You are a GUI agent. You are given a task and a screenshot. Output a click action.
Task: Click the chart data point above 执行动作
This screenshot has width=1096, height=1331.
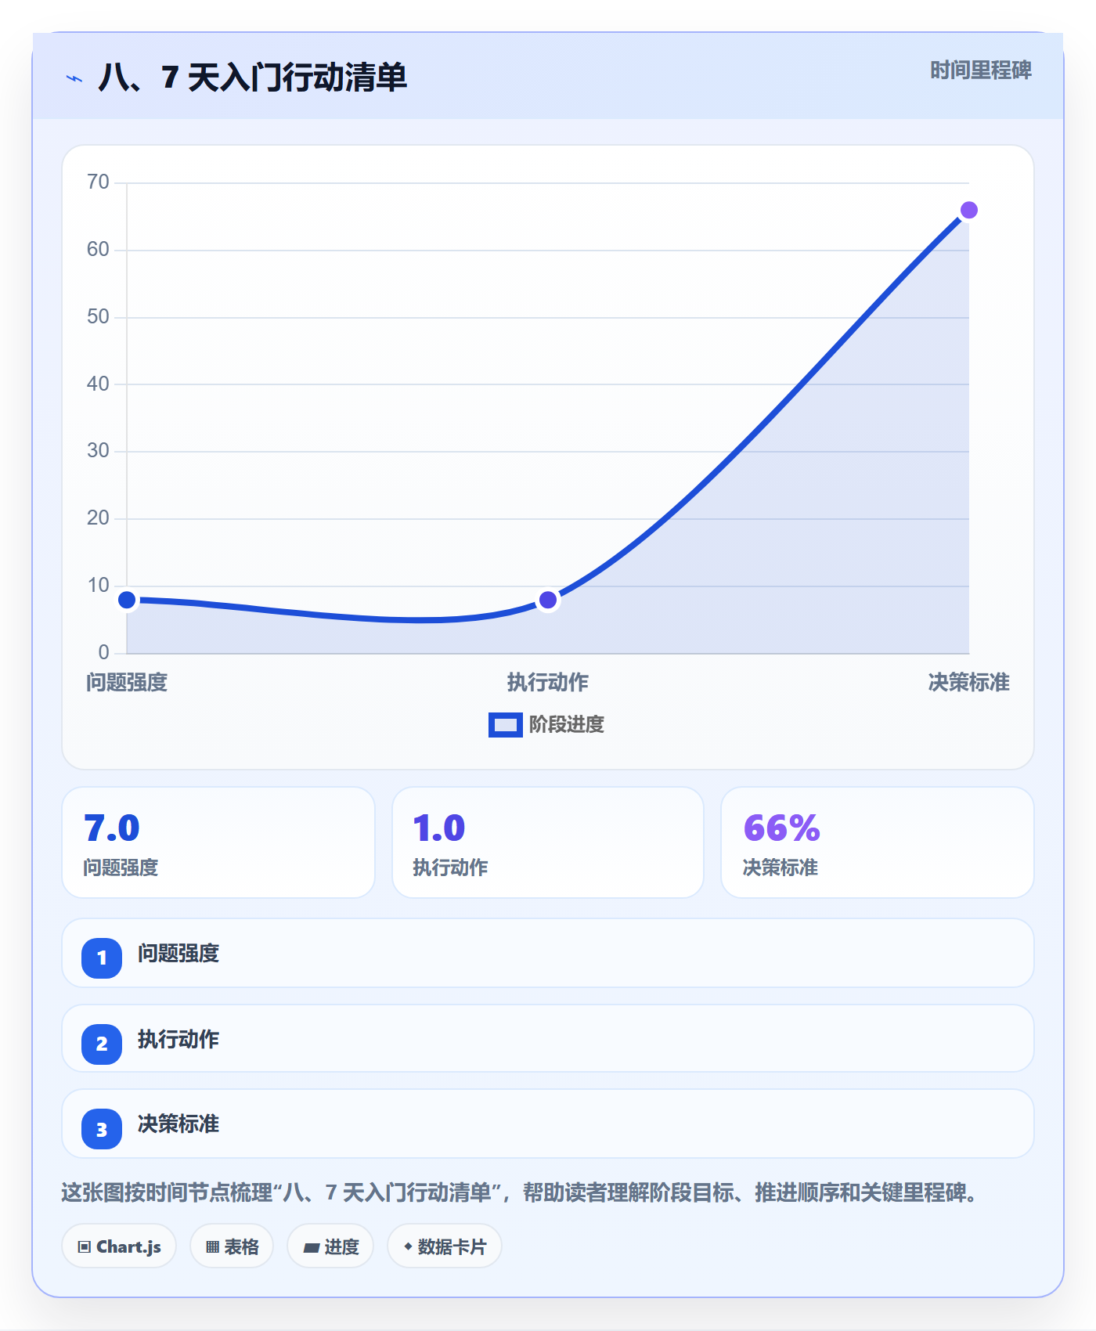coord(548,601)
